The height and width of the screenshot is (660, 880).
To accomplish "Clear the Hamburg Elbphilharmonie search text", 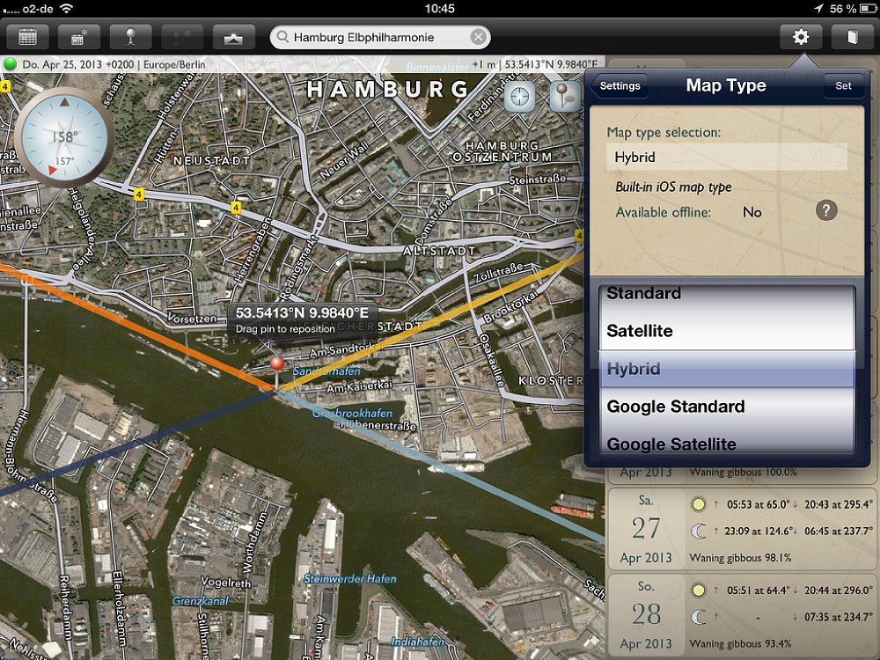I will [478, 37].
